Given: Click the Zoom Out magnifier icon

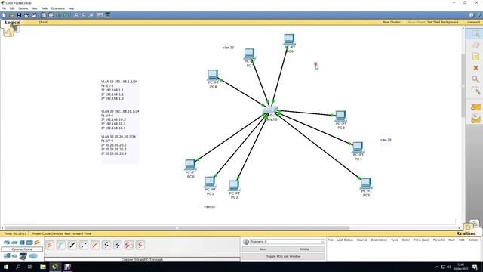Looking at the screenshot, I should pos(91,15).
